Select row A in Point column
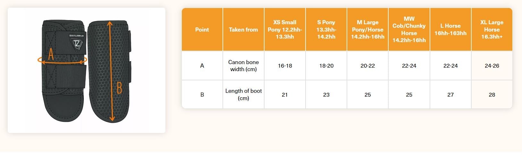This screenshot has height=155, width=522. [x=202, y=66]
